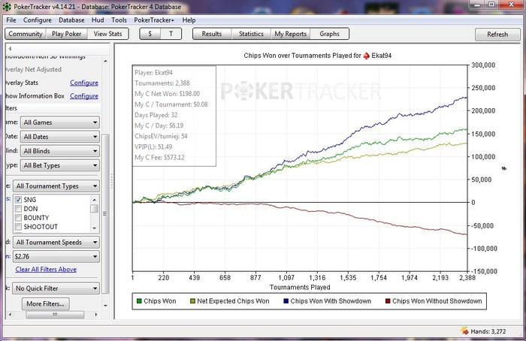Click the Refresh button
The height and width of the screenshot is (341, 526).
pyautogui.click(x=497, y=35)
